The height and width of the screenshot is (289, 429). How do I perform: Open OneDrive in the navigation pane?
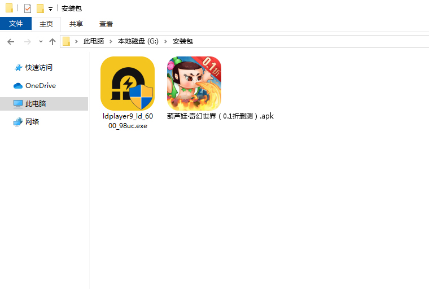(40, 86)
